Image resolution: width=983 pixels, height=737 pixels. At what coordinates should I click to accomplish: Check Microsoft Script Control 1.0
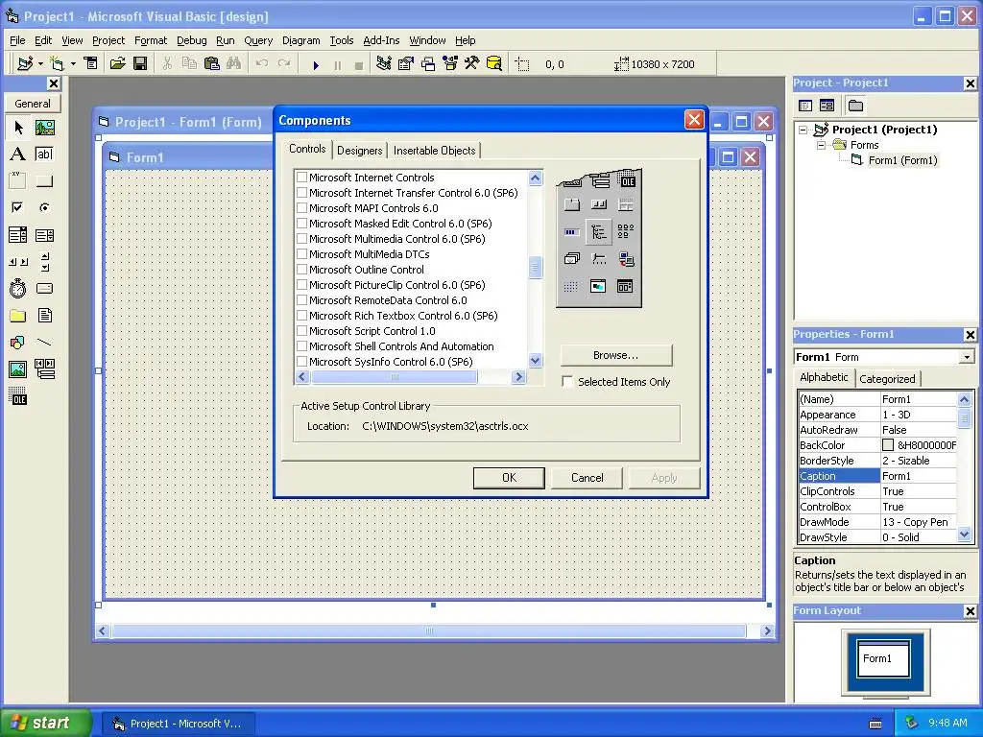[x=301, y=331]
